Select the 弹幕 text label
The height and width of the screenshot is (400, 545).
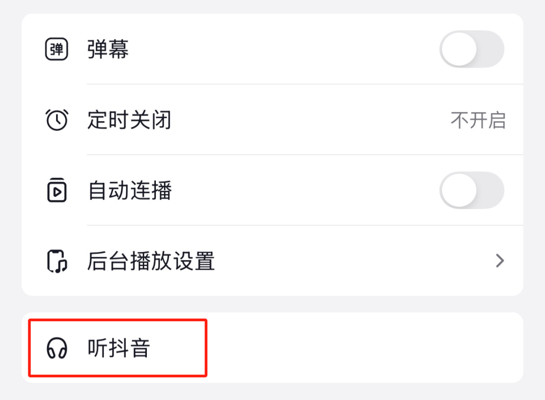click(108, 49)
